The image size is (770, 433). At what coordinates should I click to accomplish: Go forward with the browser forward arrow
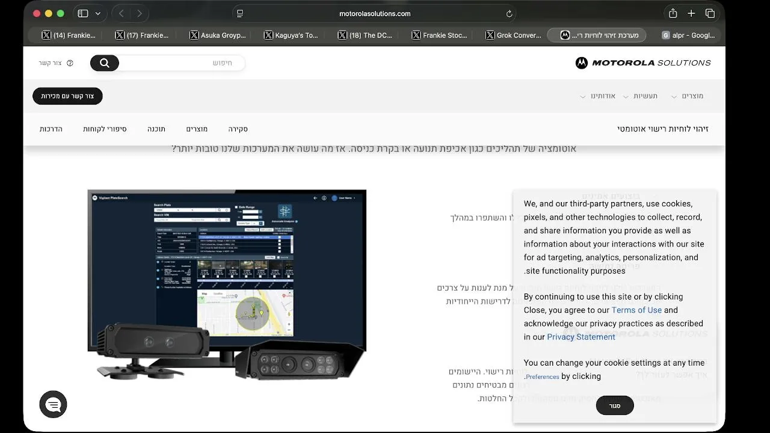pyautogui.click(x=140, y=13)
